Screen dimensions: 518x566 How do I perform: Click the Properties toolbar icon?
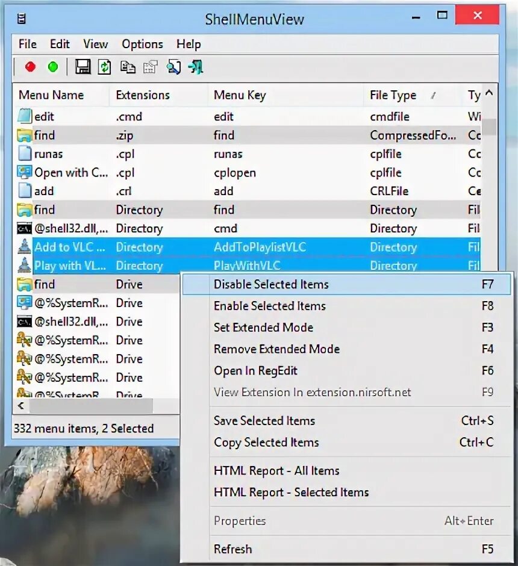tap(150, 67)
